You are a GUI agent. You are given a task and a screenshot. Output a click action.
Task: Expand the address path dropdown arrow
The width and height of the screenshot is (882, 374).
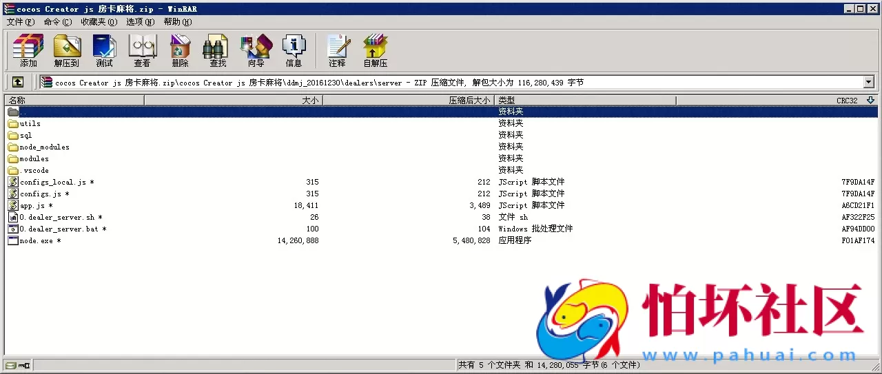[x=868, y=82]
